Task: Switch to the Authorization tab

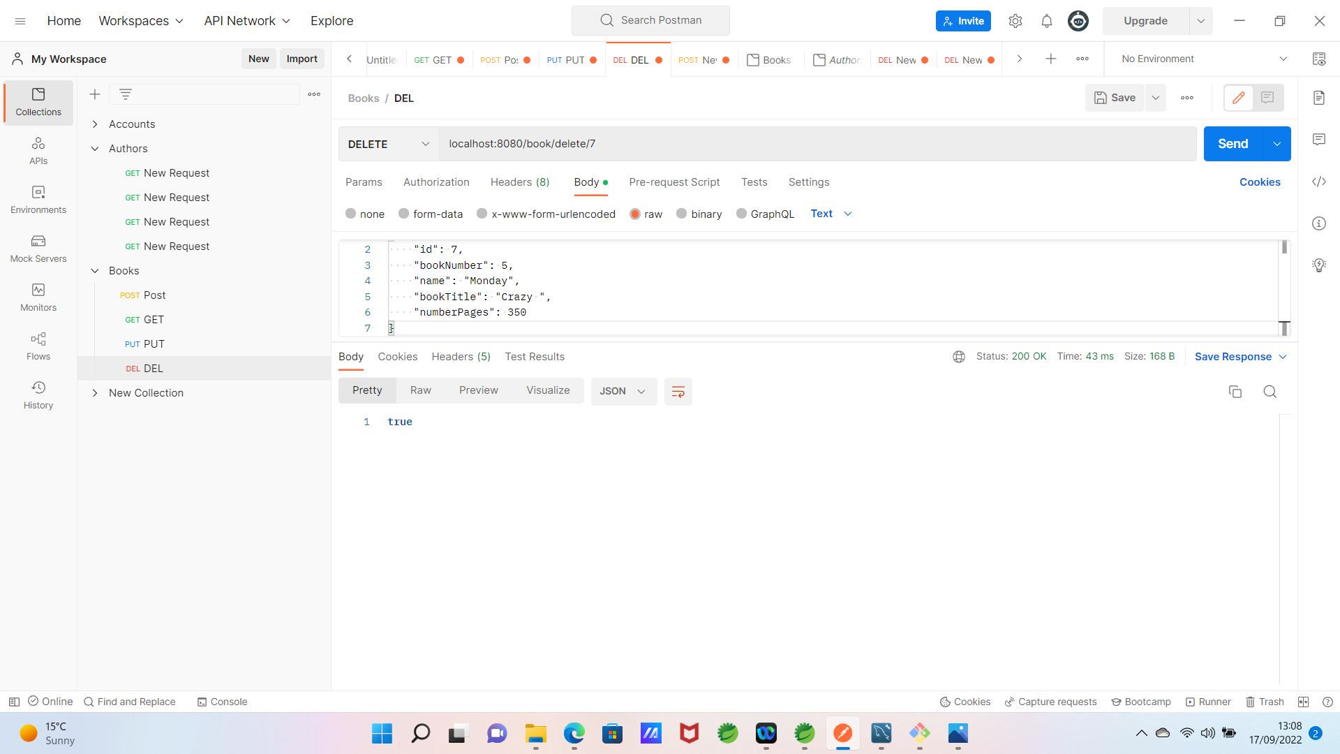Action: pos(436,182)
